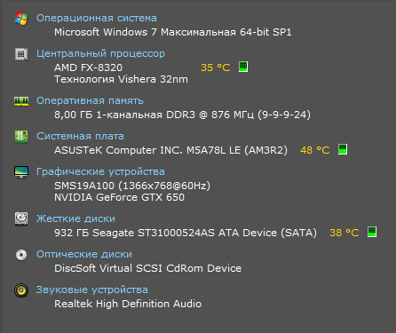This screenshot has width=396, height=333.
Task: Click the CPU chip icon
Action: tap(21, 54)
